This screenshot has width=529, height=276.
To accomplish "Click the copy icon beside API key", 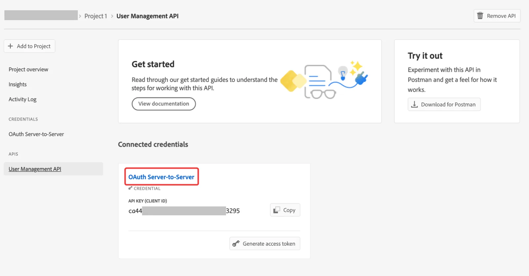I will pos(277,210).
